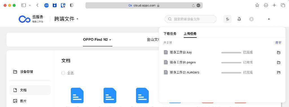Open folder location of 随身工作台.key
Viewport: 289px width, 107px height.
tap(279, 52)
